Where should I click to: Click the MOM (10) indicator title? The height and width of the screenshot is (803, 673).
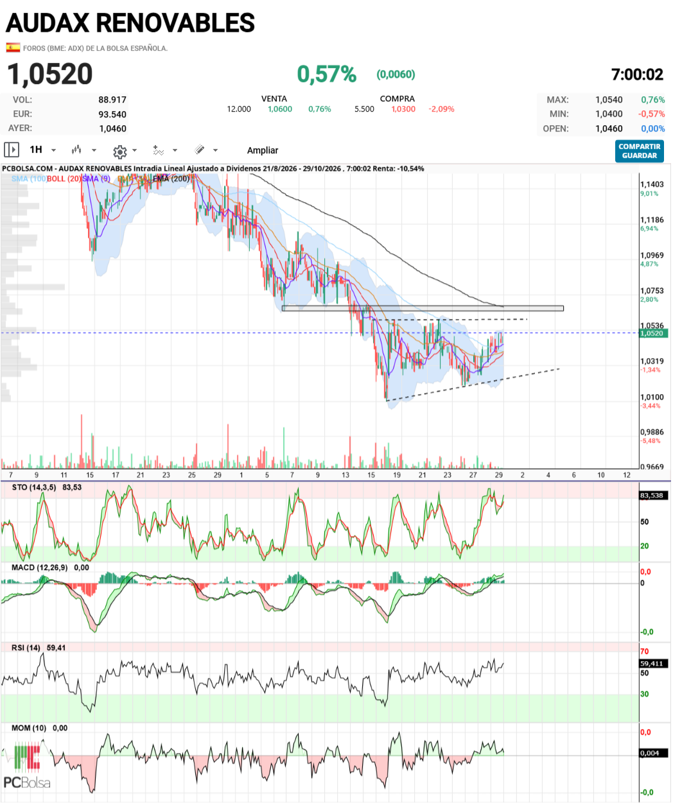(29, 729)
